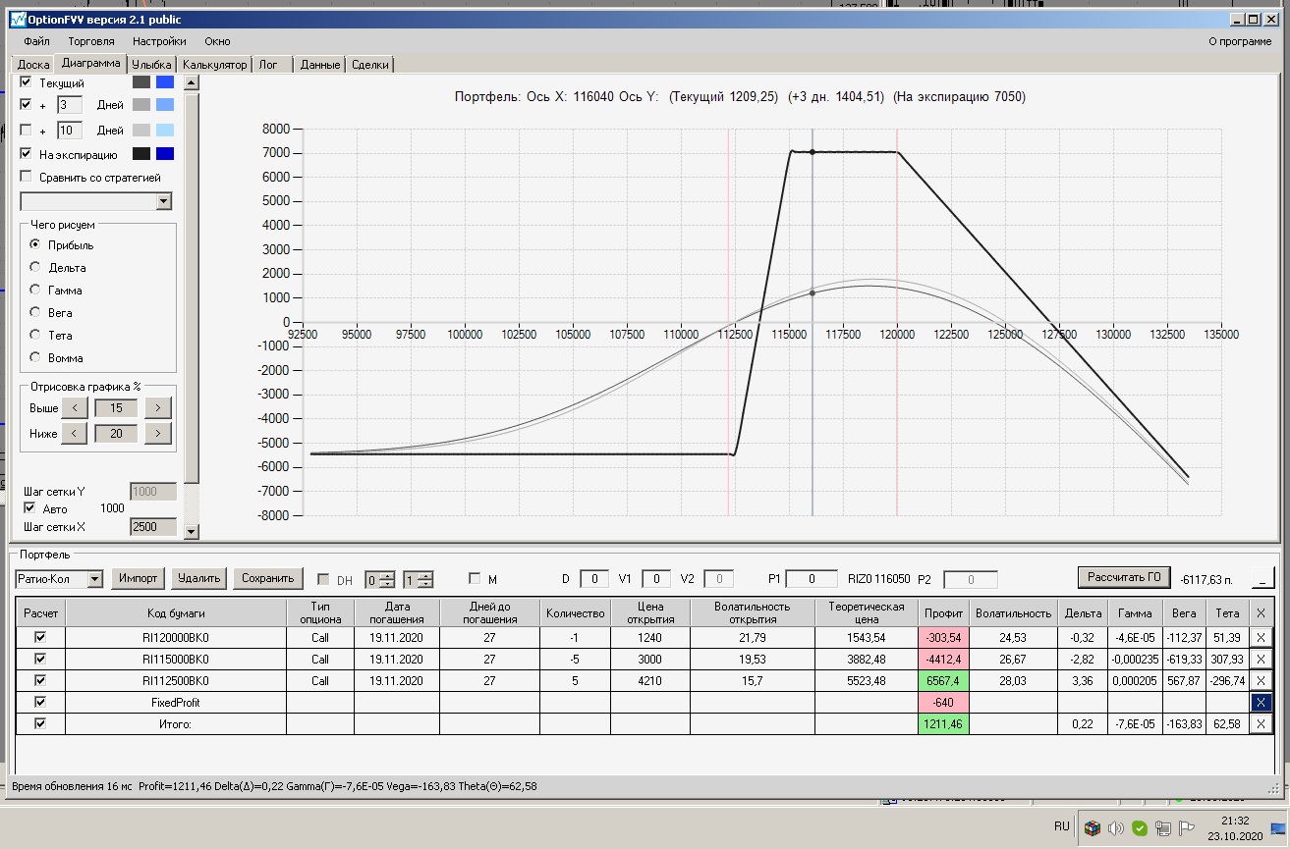Switch to the Доска tab
The height and width of the screenshot is (849, 1290).
point(33,65)
